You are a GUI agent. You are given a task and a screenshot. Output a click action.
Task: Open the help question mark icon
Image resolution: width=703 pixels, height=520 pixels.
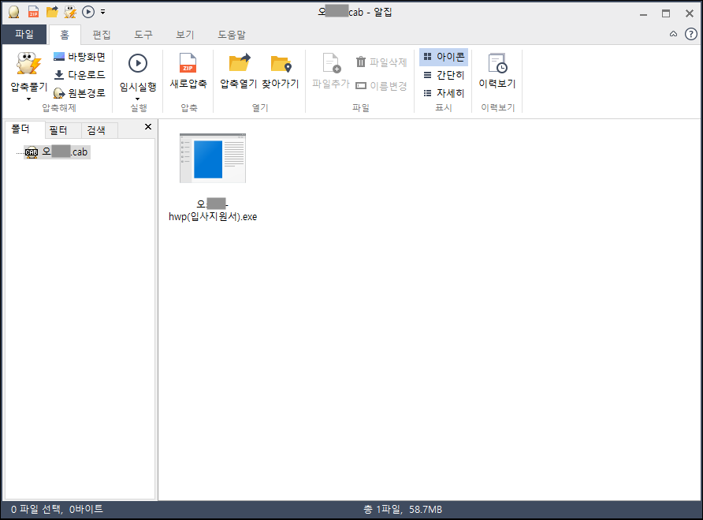coord(691,34)
